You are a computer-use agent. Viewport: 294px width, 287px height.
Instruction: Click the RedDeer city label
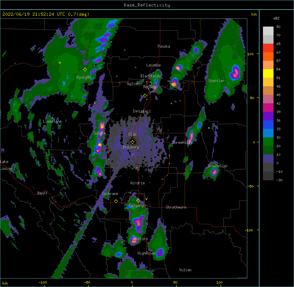(x=150, y=87)
